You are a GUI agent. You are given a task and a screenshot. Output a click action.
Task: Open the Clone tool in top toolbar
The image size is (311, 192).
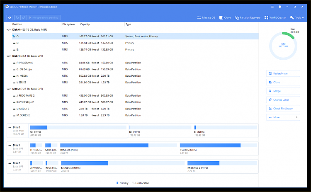tap(225, 18)
